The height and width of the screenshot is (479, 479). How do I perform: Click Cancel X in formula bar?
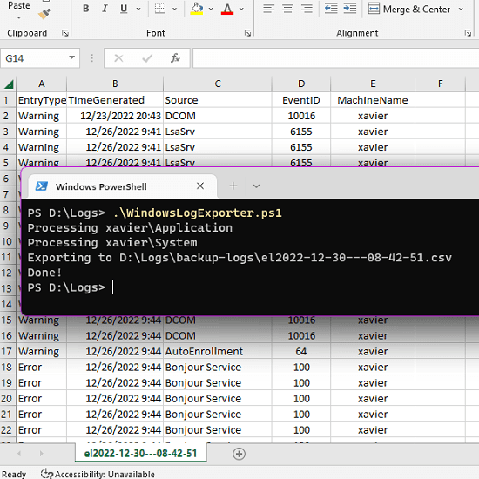[x=118, y=57]
